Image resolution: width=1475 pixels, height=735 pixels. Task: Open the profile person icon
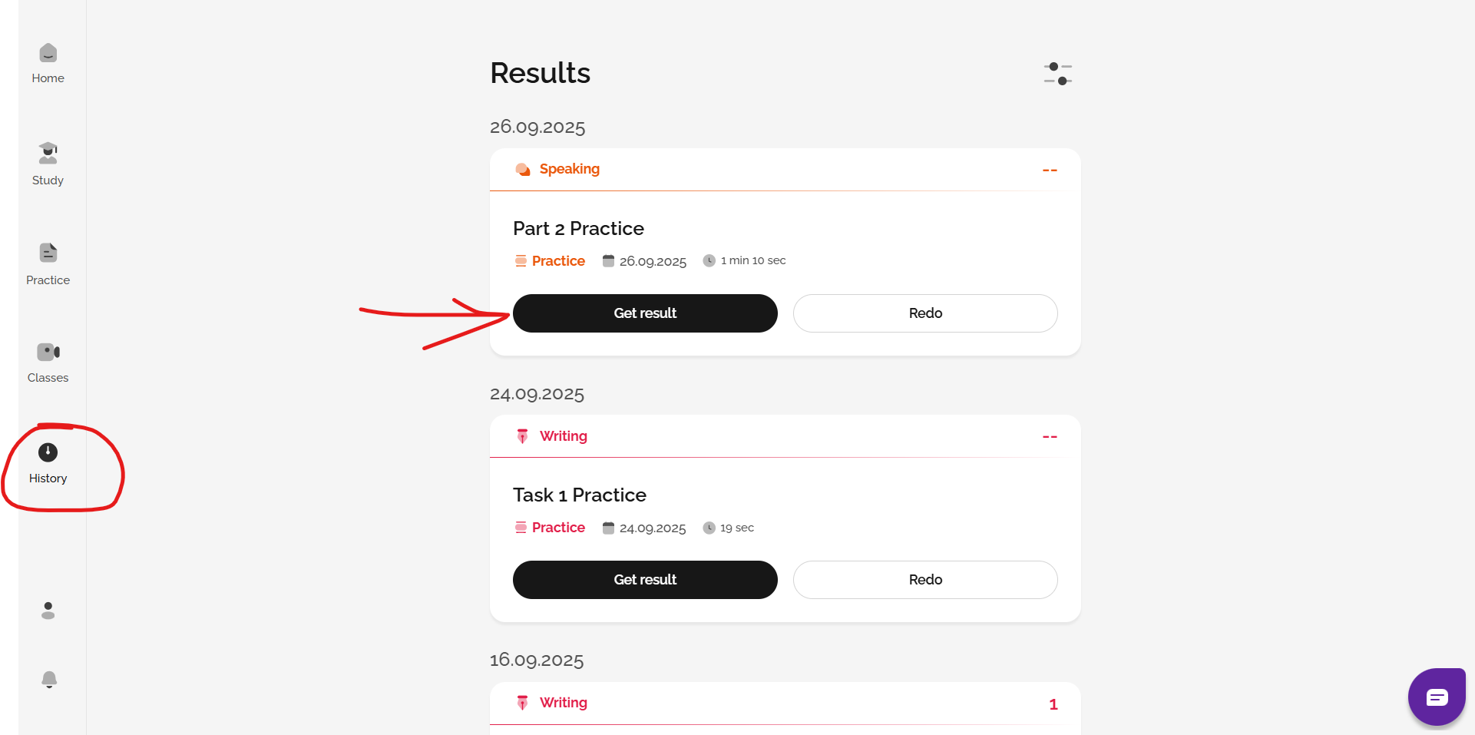tap(48, 611)
